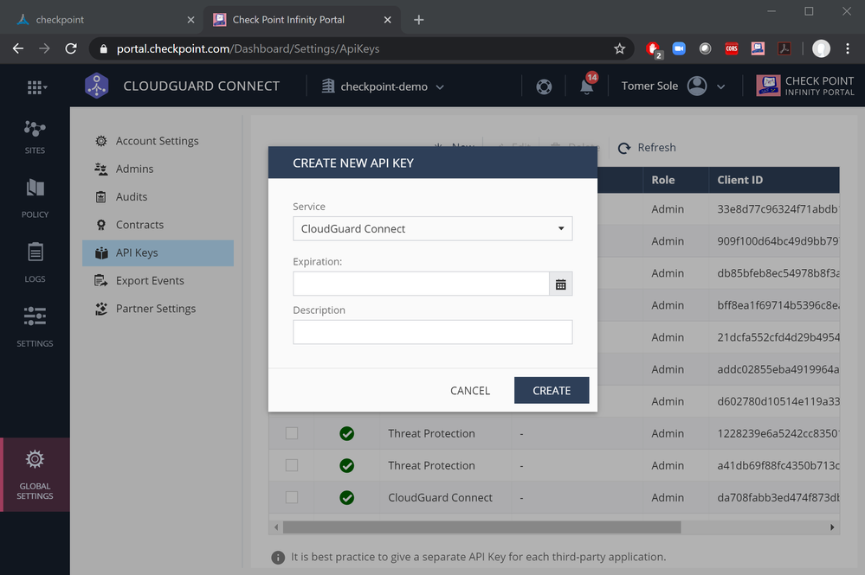Click the Description input field
Image resolution: width=865 pixels, height=575 pixels.
tap(432, 332)
